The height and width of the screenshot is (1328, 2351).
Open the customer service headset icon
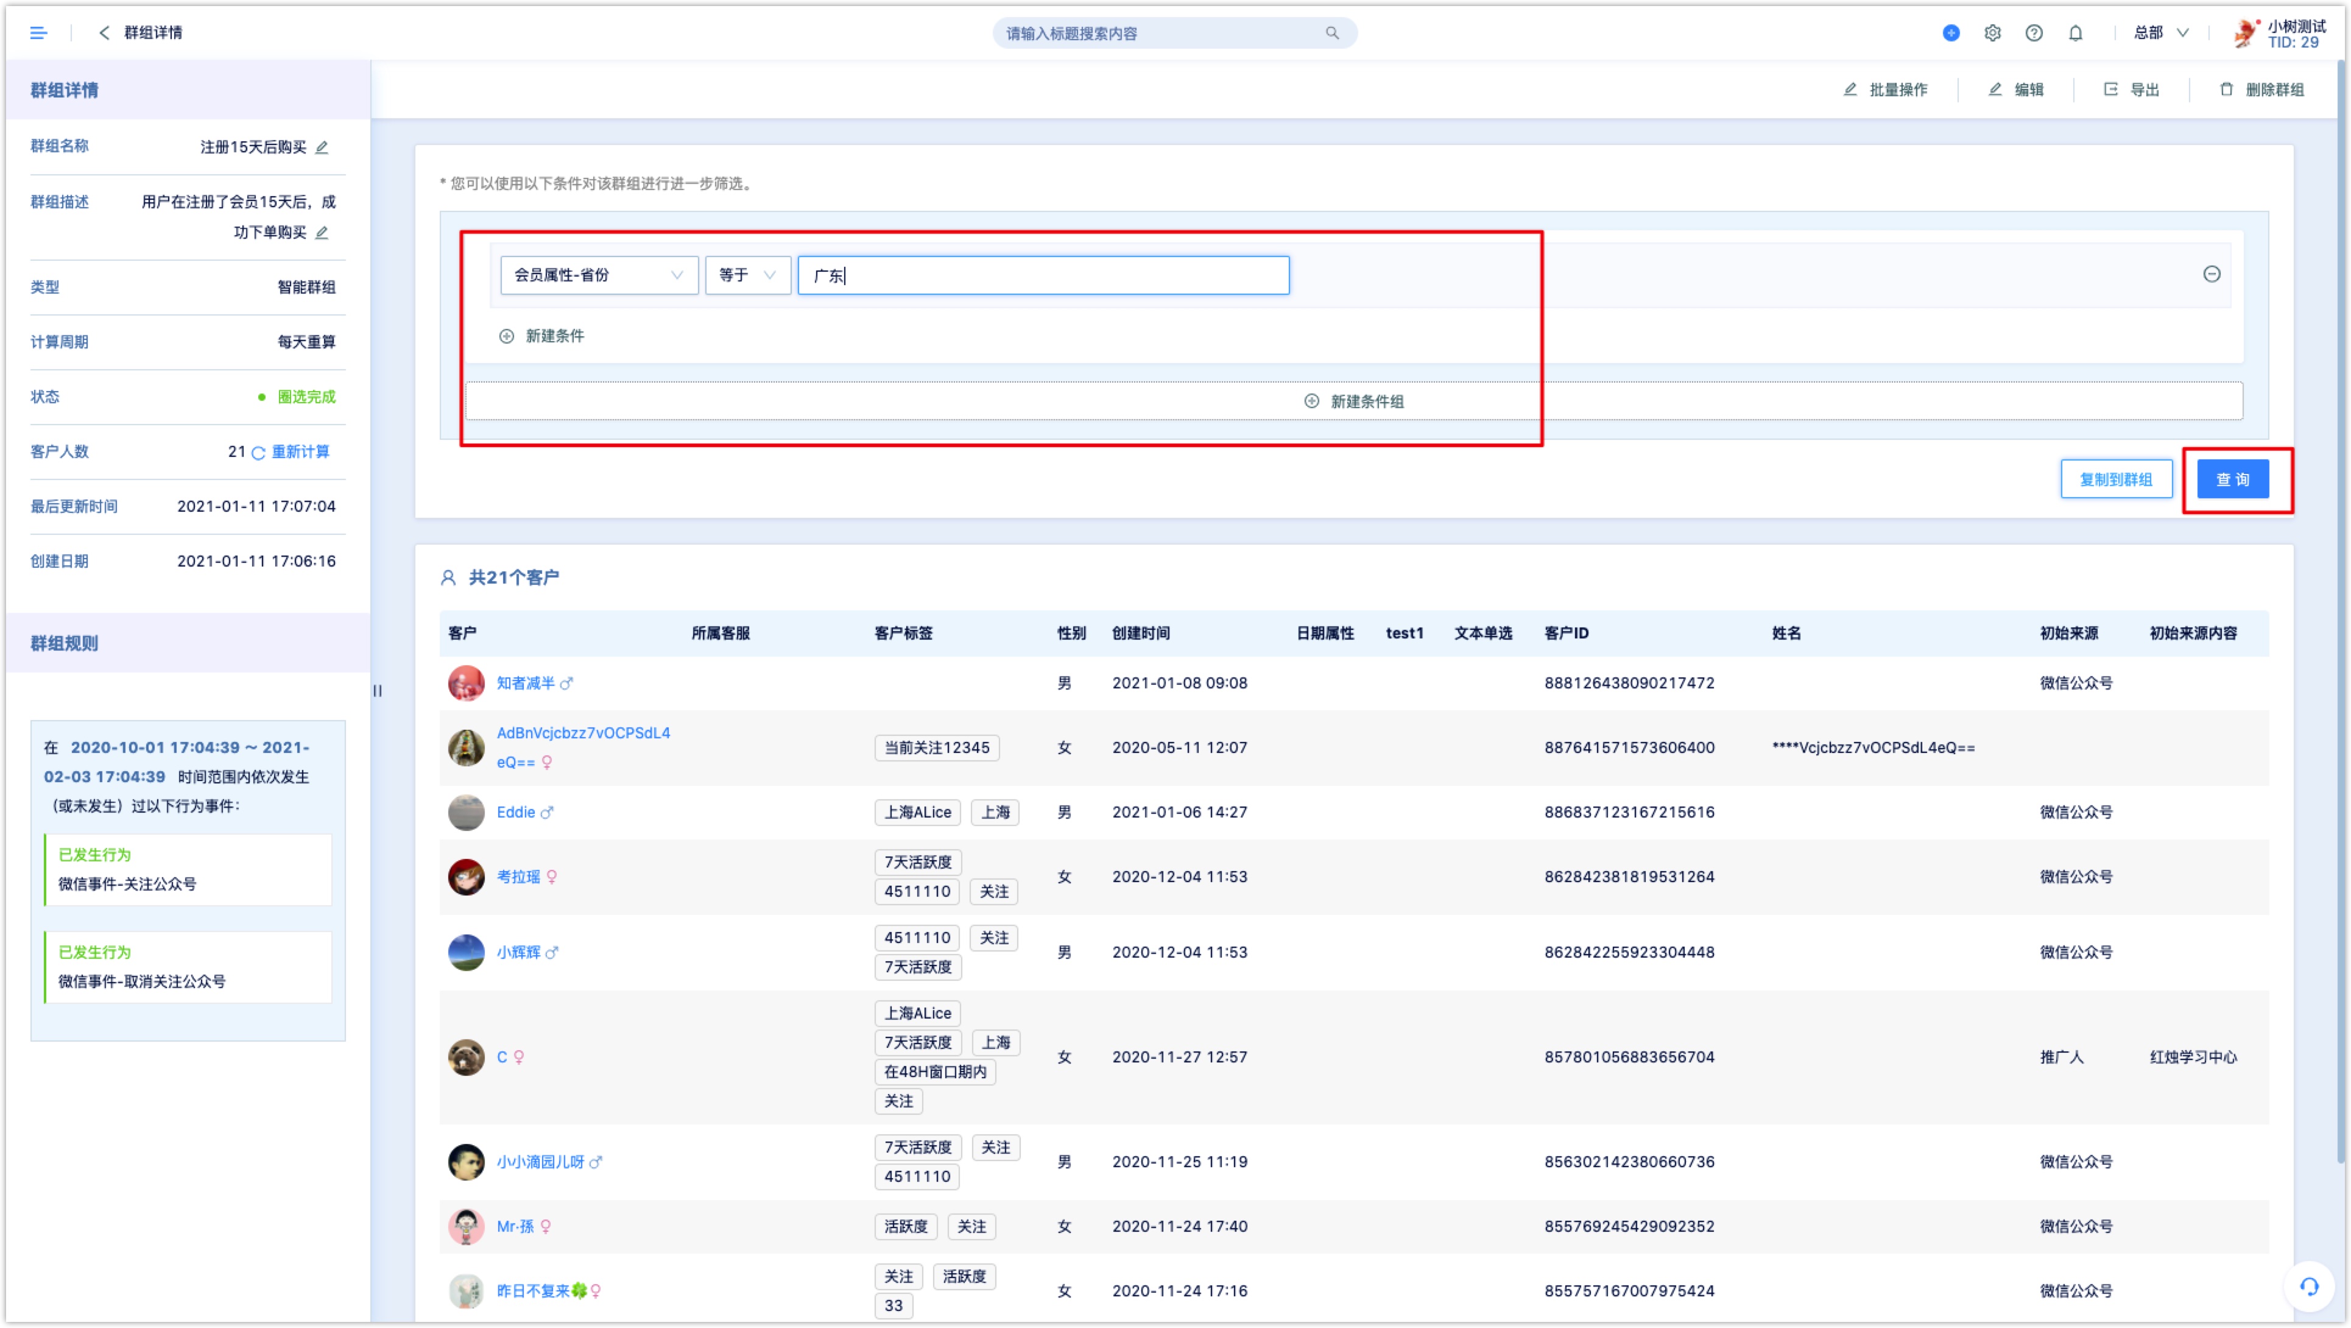(2309, 1287)
